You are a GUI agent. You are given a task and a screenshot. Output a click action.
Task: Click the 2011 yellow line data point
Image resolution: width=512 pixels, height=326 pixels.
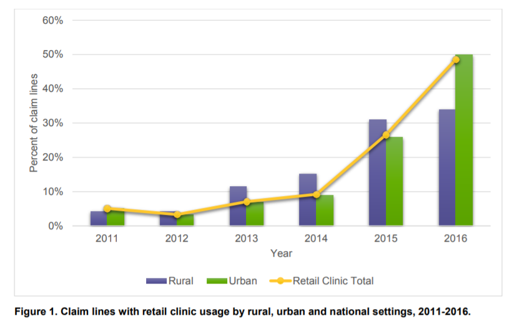107,209
